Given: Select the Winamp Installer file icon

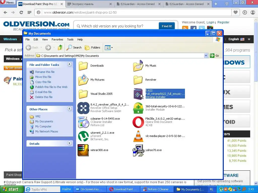Looking at the screenshot, I should pyautogui.click(x=138, y=94).
